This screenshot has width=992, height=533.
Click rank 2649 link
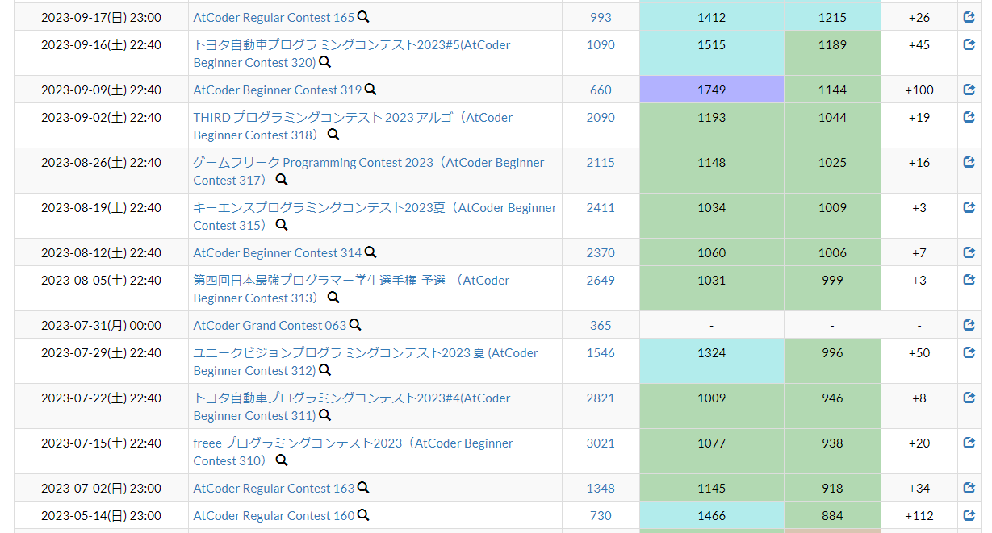point(601,280)
